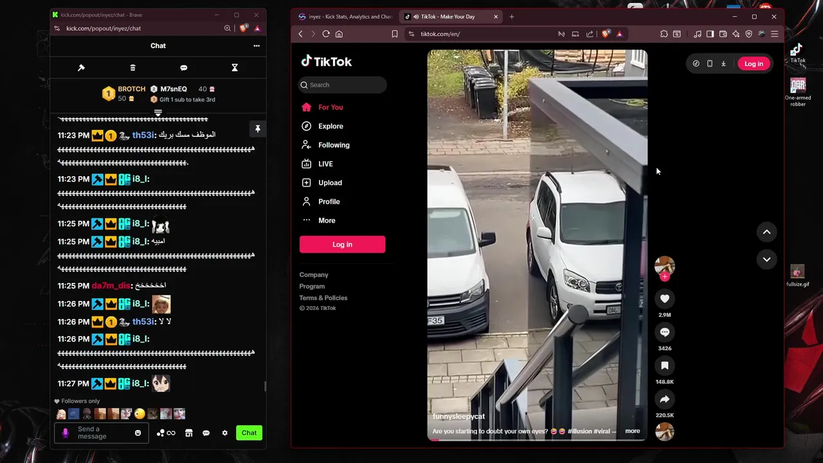
Task: Click the Brave VPN shield icon
Action: [748, 34]
